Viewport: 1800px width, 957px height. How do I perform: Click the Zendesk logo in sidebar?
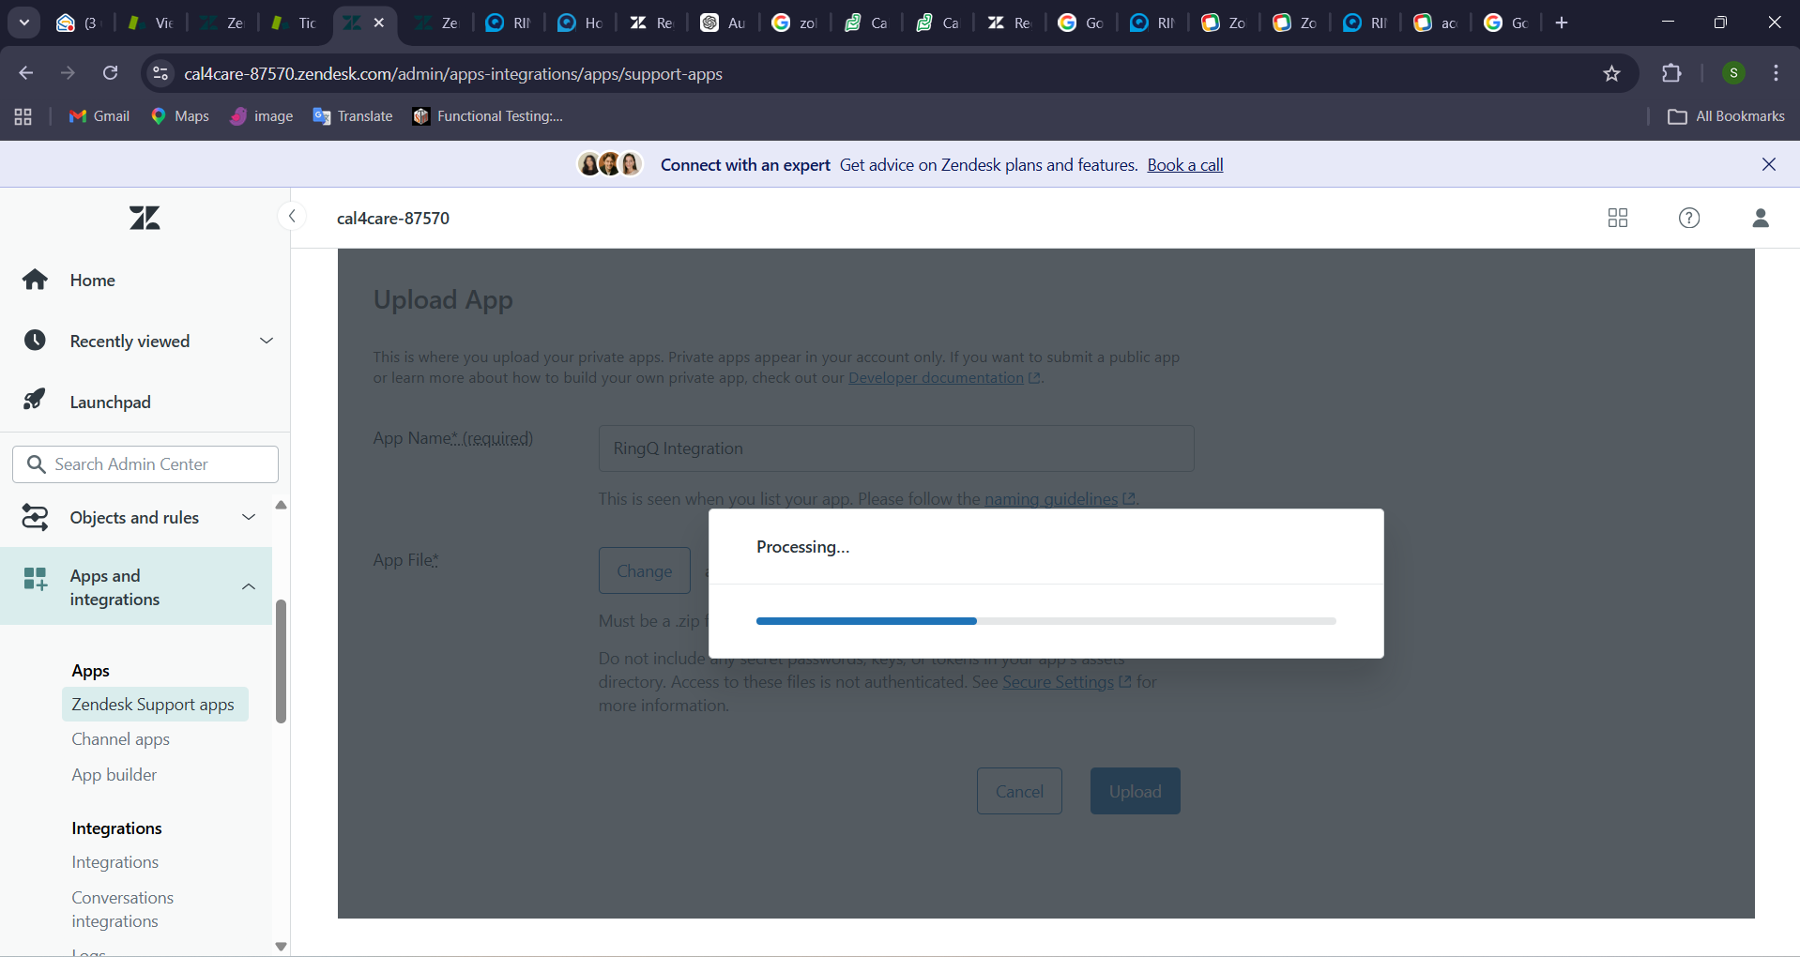[x=145, y=219]
